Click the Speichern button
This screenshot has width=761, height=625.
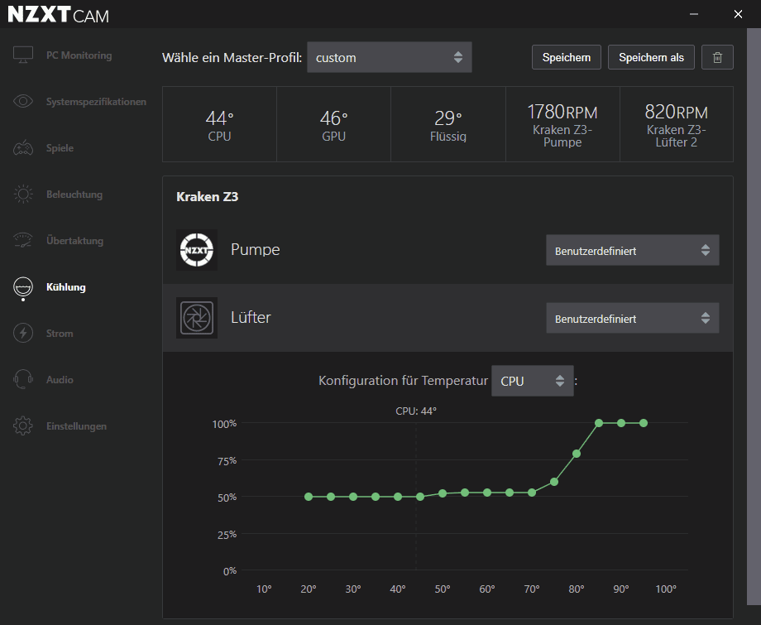click(567, 57)
